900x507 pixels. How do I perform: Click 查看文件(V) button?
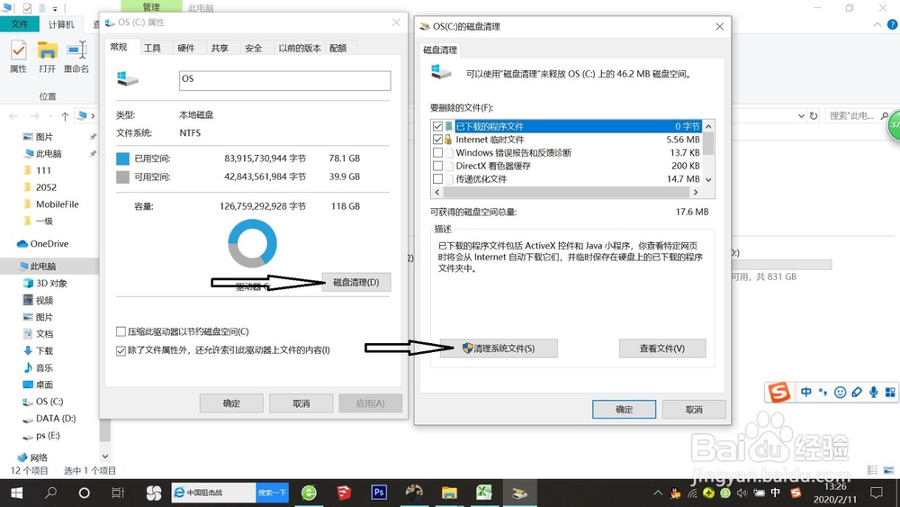662,348
